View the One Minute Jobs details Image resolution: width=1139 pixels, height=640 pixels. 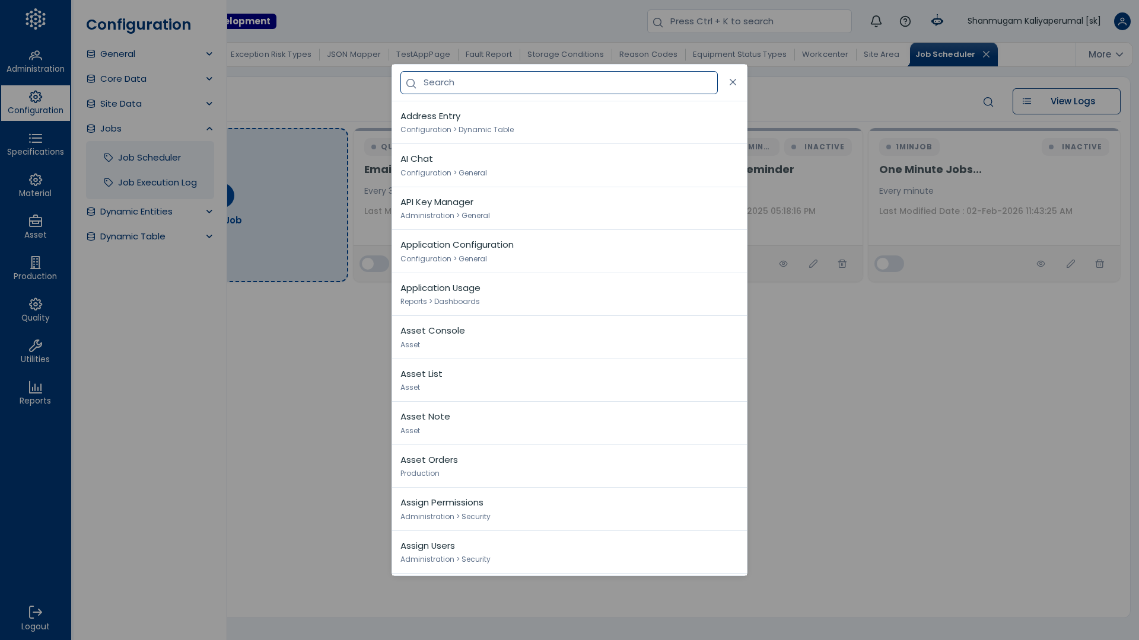coord(1041,264)
